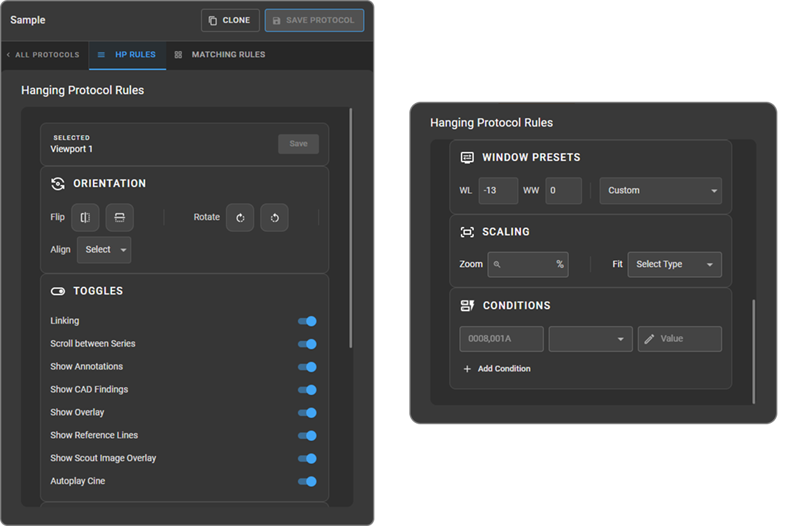The image size is (785, 526).
Task: Open the Custom window preset dropdown
Action: coord(661,191)
